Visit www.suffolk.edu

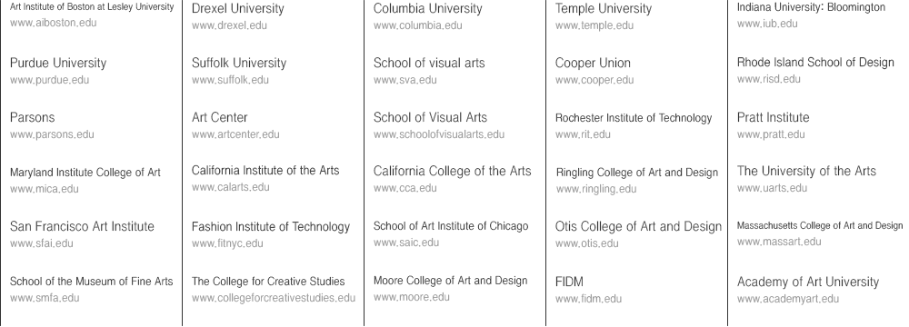point(230,80)
